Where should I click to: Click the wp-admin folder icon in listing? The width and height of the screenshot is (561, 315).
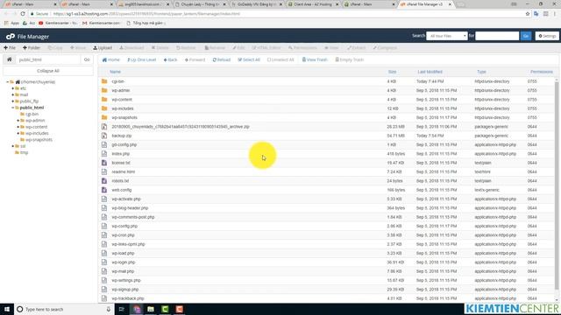104,90
